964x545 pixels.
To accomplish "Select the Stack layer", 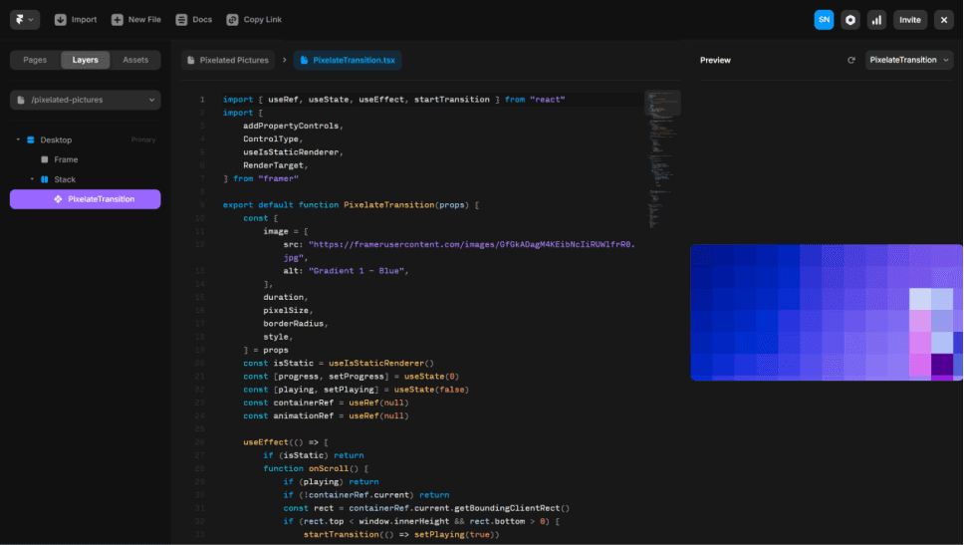I will pos(86,179).
